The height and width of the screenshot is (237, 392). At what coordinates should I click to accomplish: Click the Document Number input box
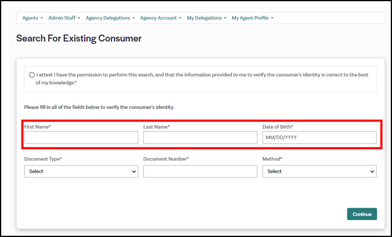click(x=200, y=171)
